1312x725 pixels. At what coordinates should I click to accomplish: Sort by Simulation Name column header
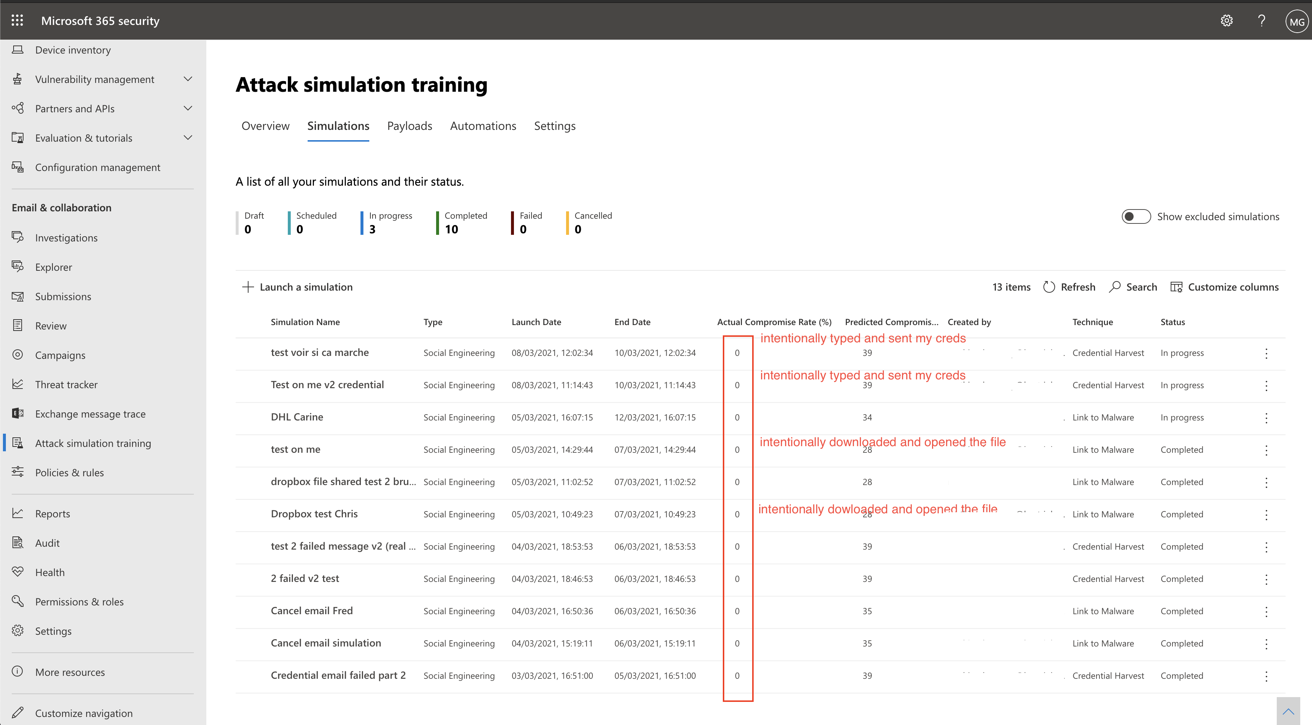pyautogui.click(x=305, y=322)
